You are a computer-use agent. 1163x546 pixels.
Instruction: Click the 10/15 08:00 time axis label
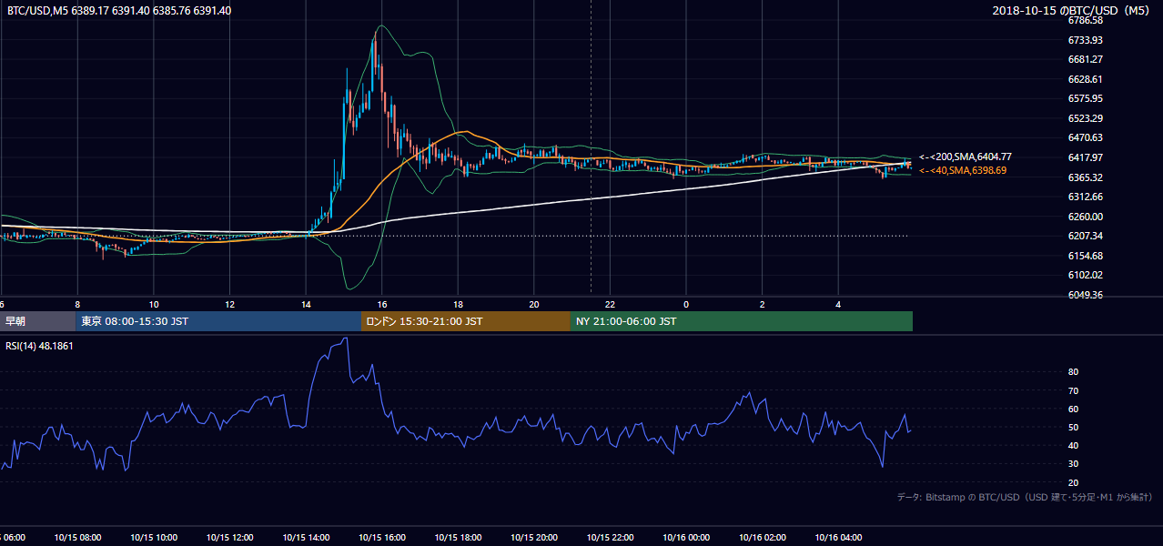(x=77, y=538)
